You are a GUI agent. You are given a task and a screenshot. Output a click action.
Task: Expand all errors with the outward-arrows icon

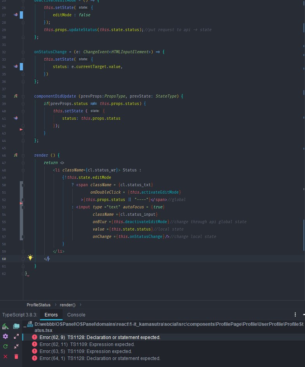(16, 336)
